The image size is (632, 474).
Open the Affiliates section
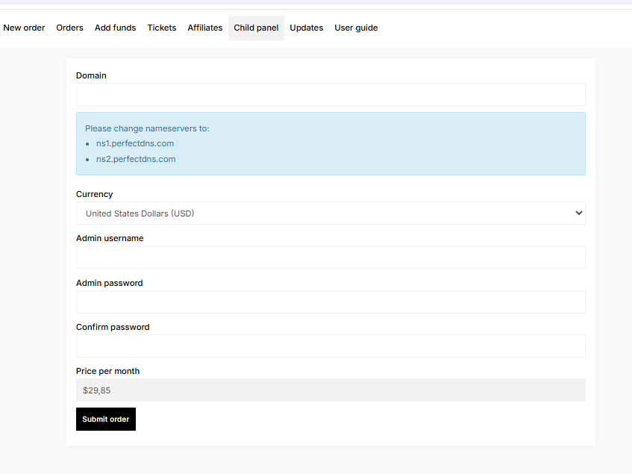pyautogui.click(x=205, y=28)
